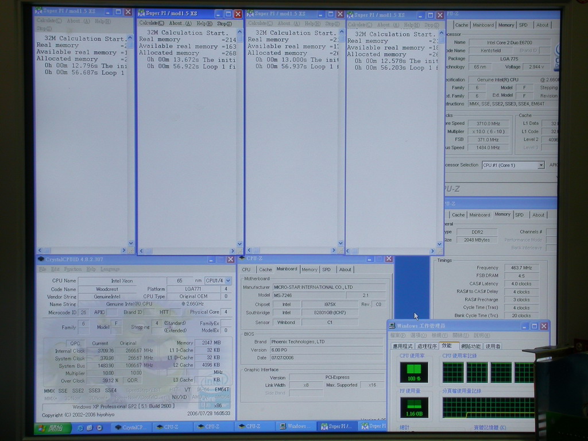Viewport: 588px width, 441px height.
Task: Select the 'Super PI /...' taskbar button
Action: (x=336, y=427)
